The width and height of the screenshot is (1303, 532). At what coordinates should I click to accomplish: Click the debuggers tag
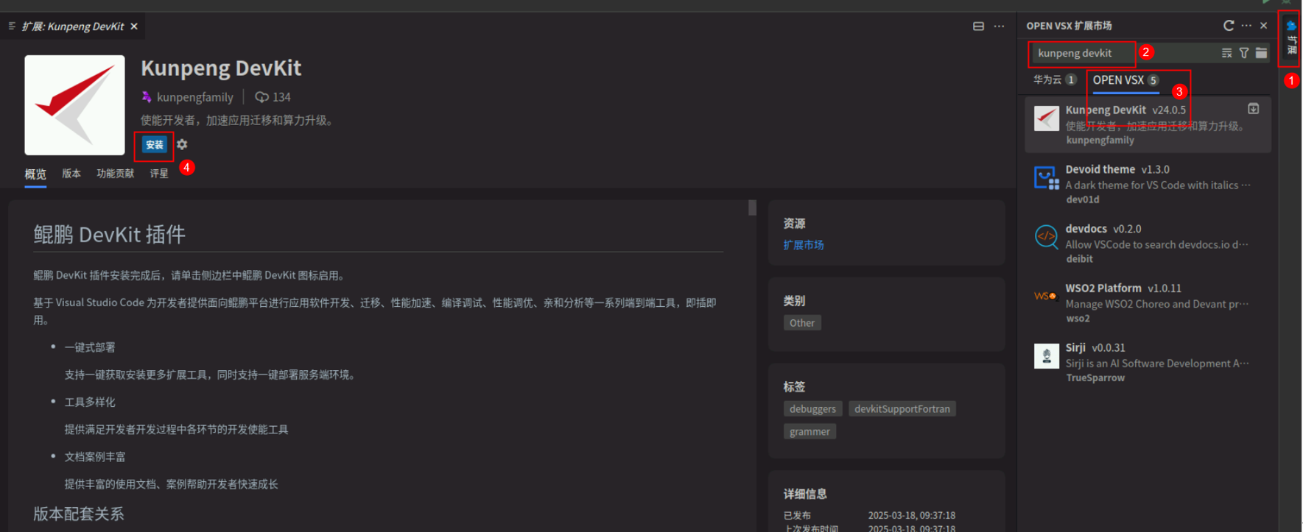point(812,409)
